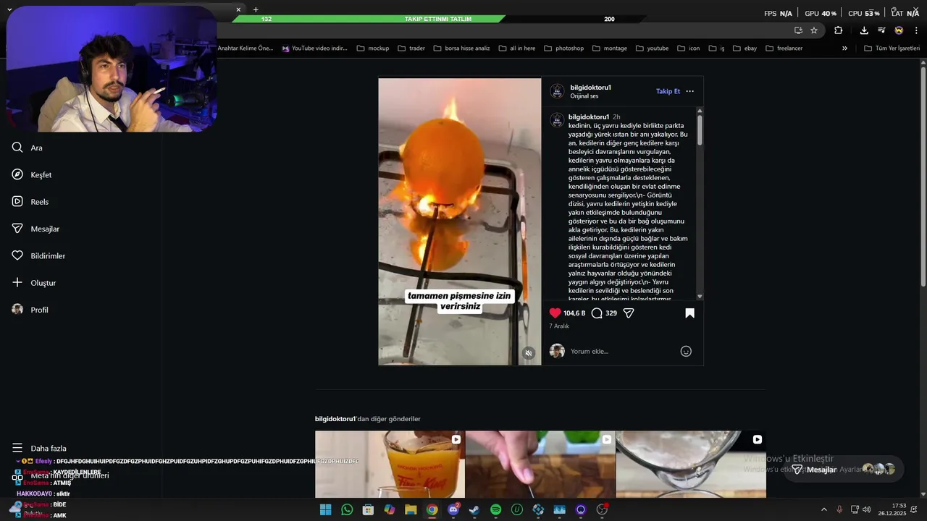Open the glass bowl reel thumbnail
Viewport: 927px width, 521px height.
tap(691, 464)
